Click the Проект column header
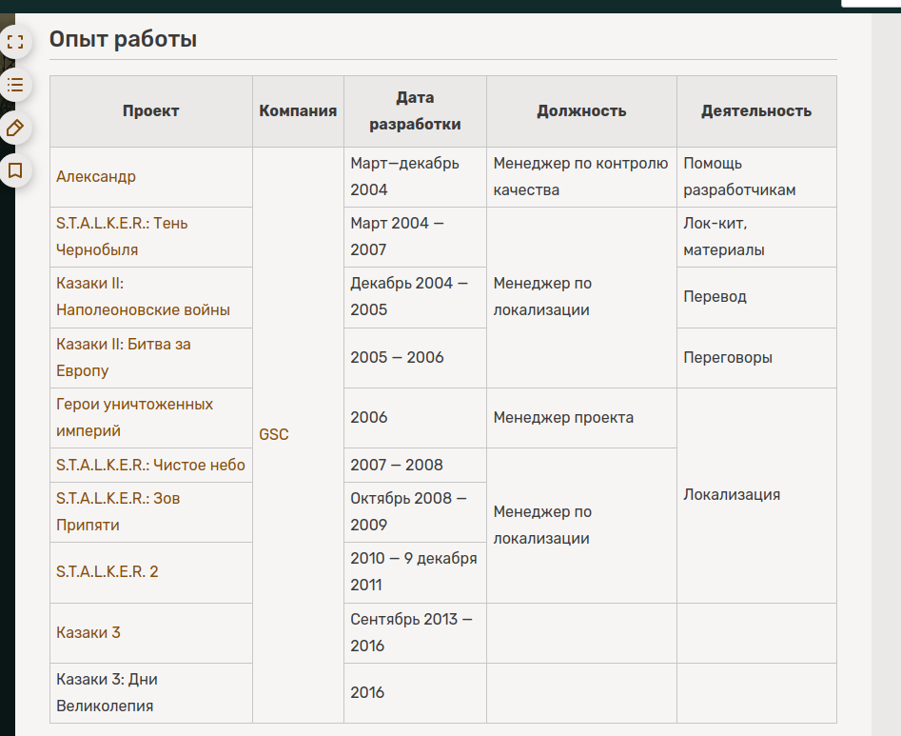The width and height of the screenshot is (901, 736). (x=151, y=111)
